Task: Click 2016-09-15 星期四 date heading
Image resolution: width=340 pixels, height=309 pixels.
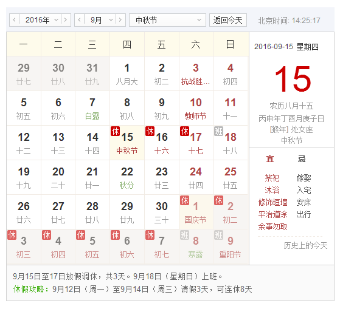Action: [x=286, y=47]
